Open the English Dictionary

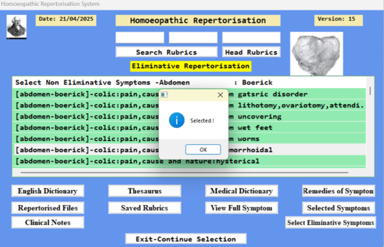pos(48,191)
